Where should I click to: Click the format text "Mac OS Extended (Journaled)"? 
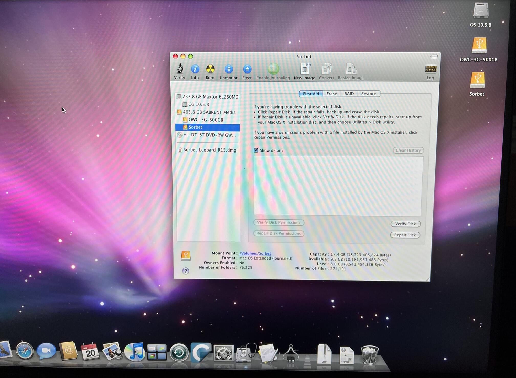(x=266, y=258)
